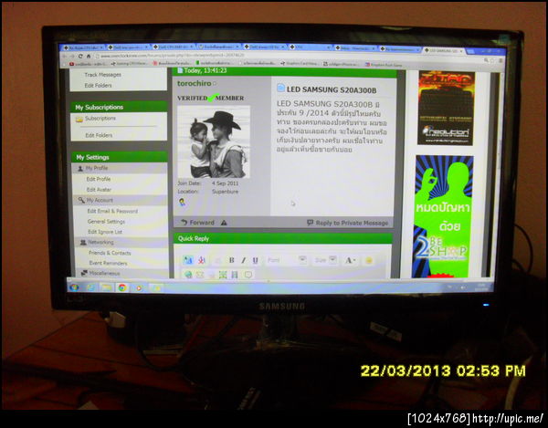Click the wrap quote speech bubble icon
Viewport: 548px width, 428px height.
click(x=248, y=275)
